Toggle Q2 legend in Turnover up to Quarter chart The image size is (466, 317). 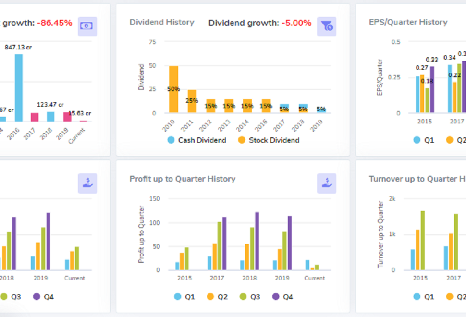tap(456, 297)
